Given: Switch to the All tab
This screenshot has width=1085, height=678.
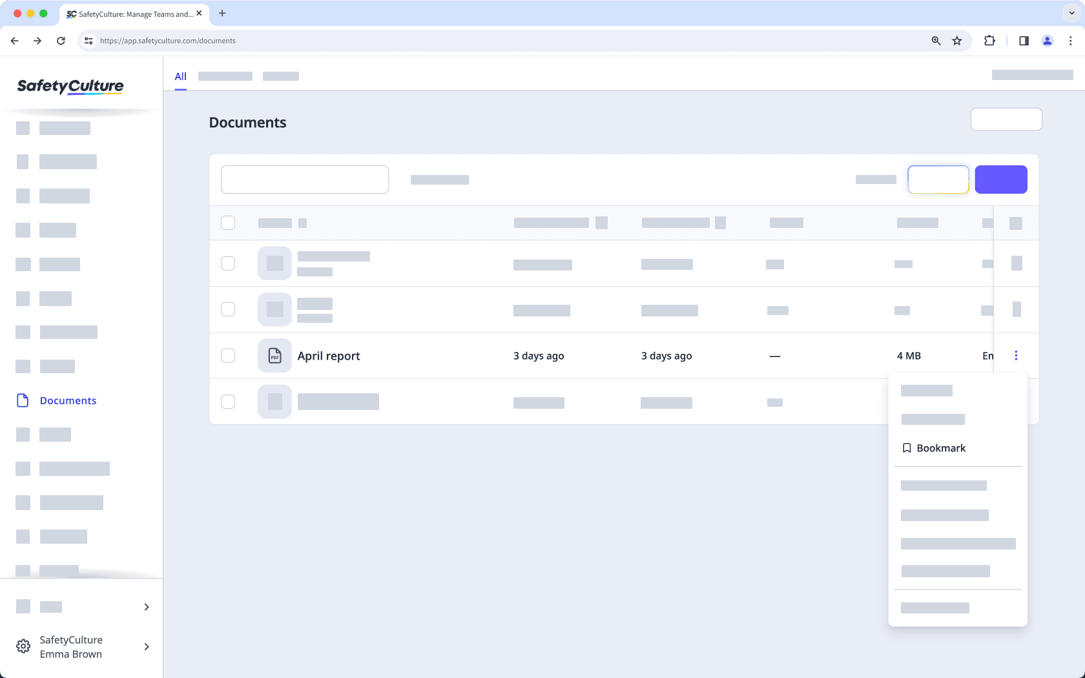Looking at the screenshot, I should (x=180, y=76).
